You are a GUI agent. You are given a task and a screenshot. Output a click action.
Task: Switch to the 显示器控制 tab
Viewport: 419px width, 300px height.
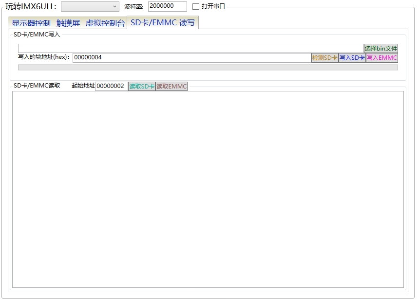(x=31, y=23)
